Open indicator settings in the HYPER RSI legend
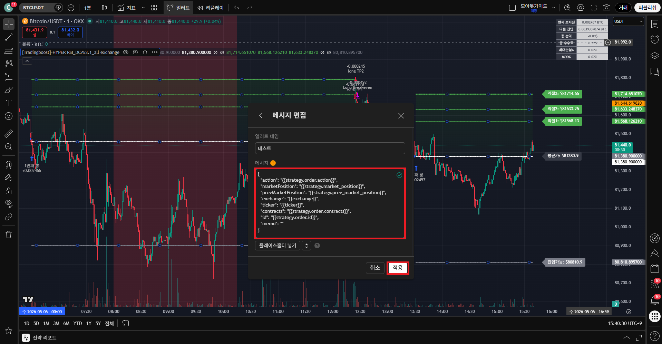Screen dimensions: 662x344 pyautogui.click(x=135, y=52)
